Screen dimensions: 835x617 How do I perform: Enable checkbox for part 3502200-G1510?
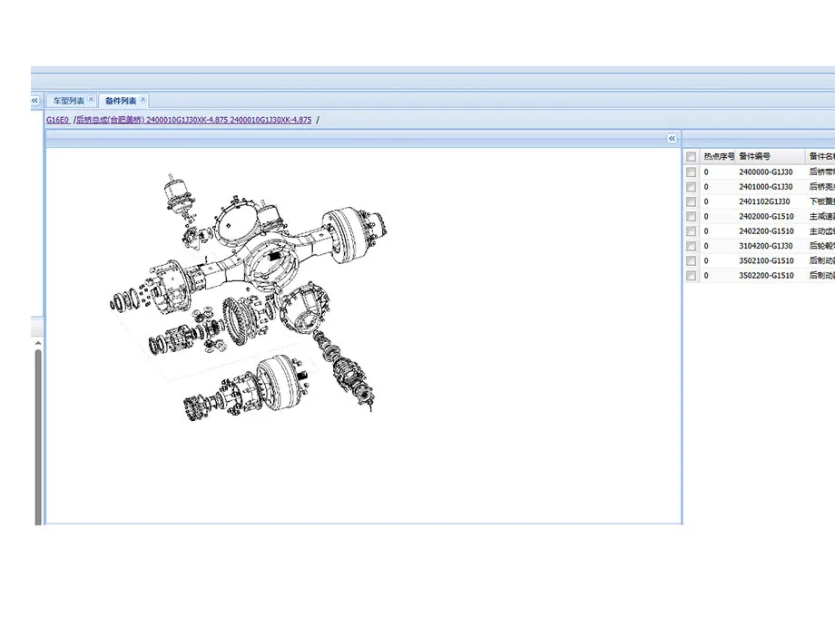pos(692,276)
